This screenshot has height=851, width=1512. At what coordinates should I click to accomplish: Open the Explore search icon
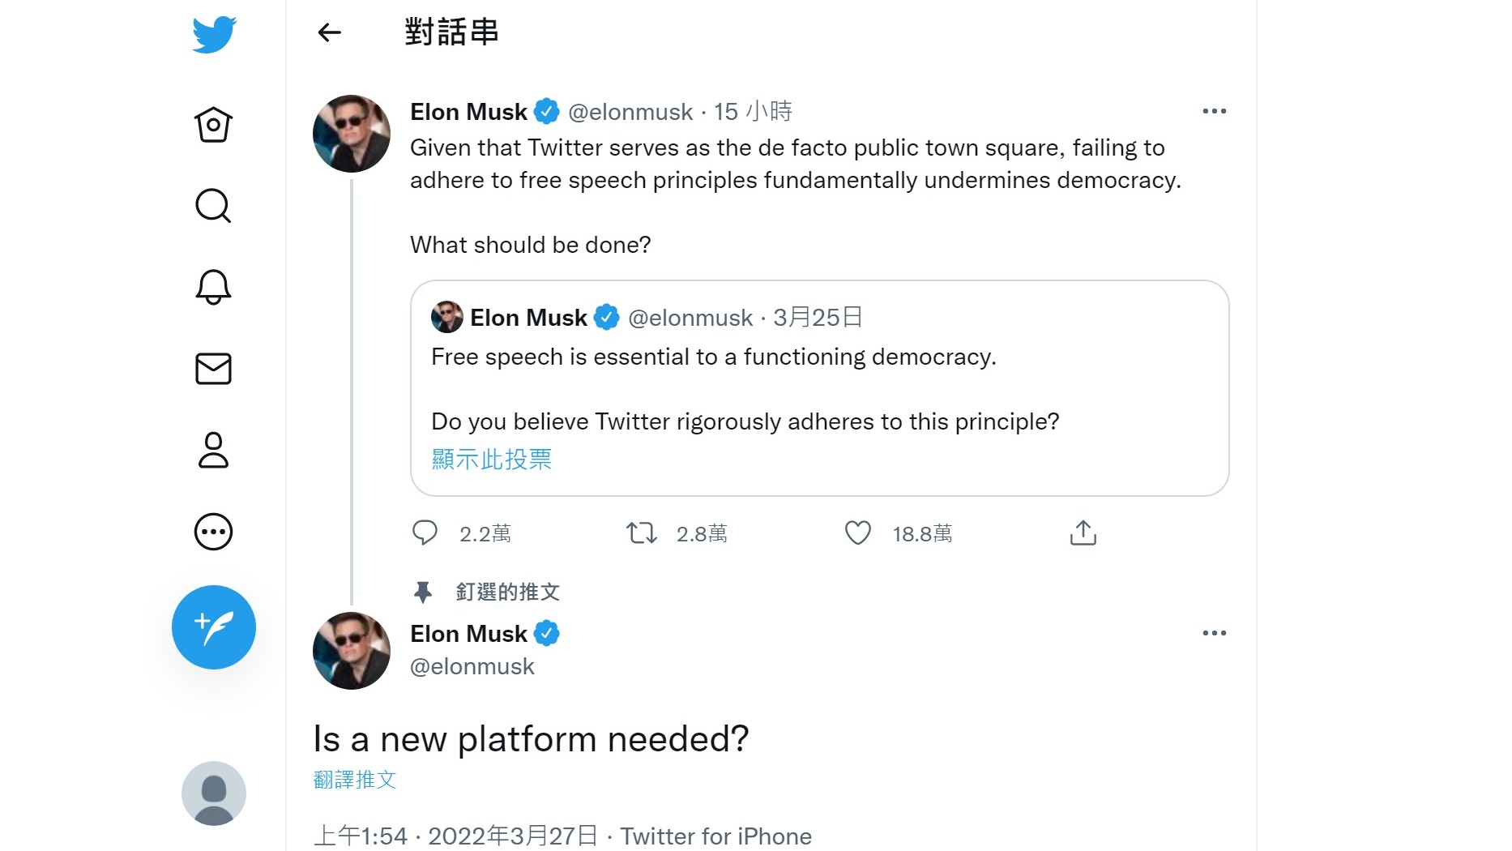(213, 206)
